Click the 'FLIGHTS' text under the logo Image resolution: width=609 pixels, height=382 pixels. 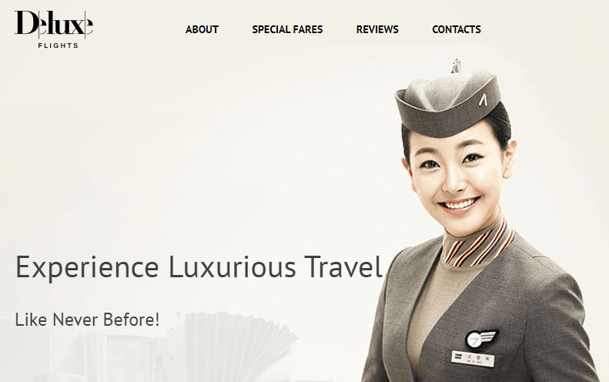tap(59, 45)
